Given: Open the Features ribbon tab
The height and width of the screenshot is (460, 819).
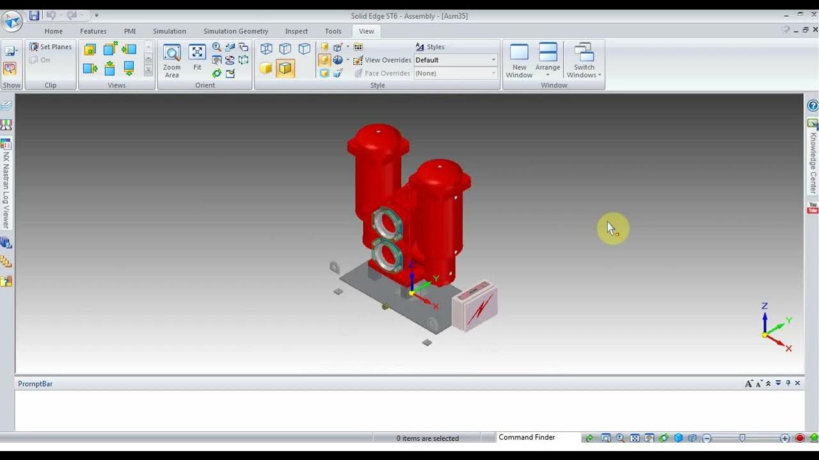Looking at the screenshot, I should pyautogui.click(x=93, y=31).
